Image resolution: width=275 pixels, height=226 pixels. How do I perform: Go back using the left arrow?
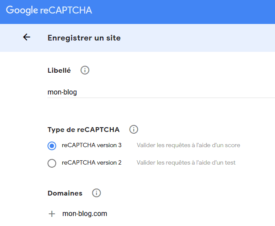(x=27, y=37)
